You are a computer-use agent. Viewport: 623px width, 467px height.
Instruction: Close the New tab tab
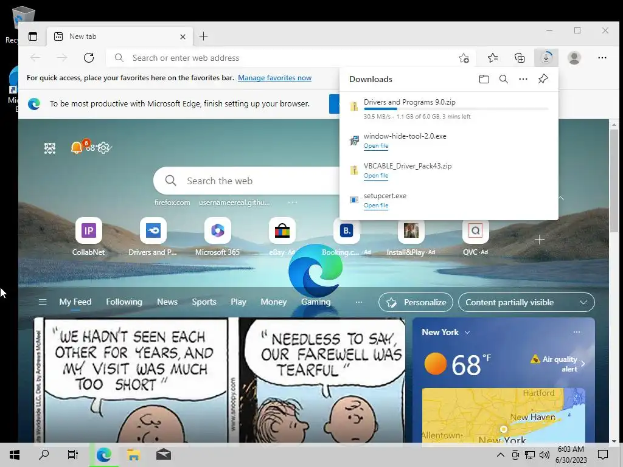coord(183,36)
